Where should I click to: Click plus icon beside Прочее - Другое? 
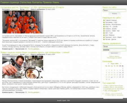(x=104, y=39)
